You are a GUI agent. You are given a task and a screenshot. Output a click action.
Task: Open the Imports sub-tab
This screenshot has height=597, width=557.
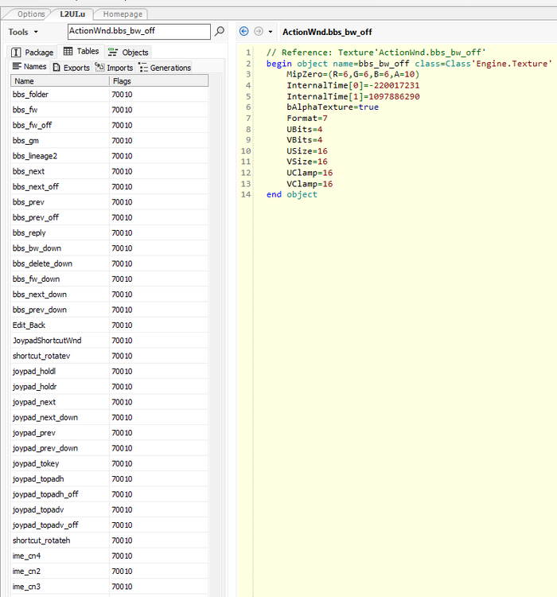114,68
